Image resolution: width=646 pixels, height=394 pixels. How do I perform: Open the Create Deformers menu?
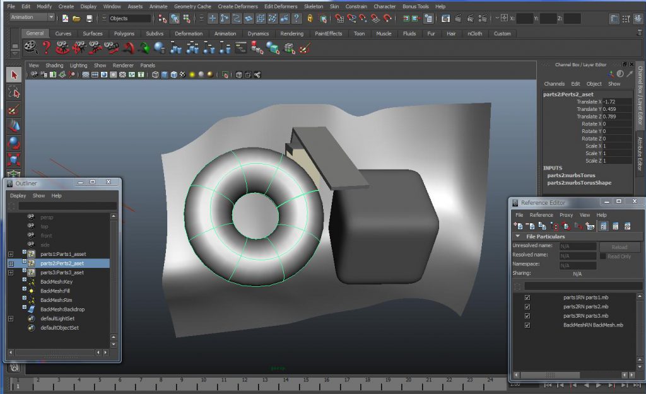(238, 6)
